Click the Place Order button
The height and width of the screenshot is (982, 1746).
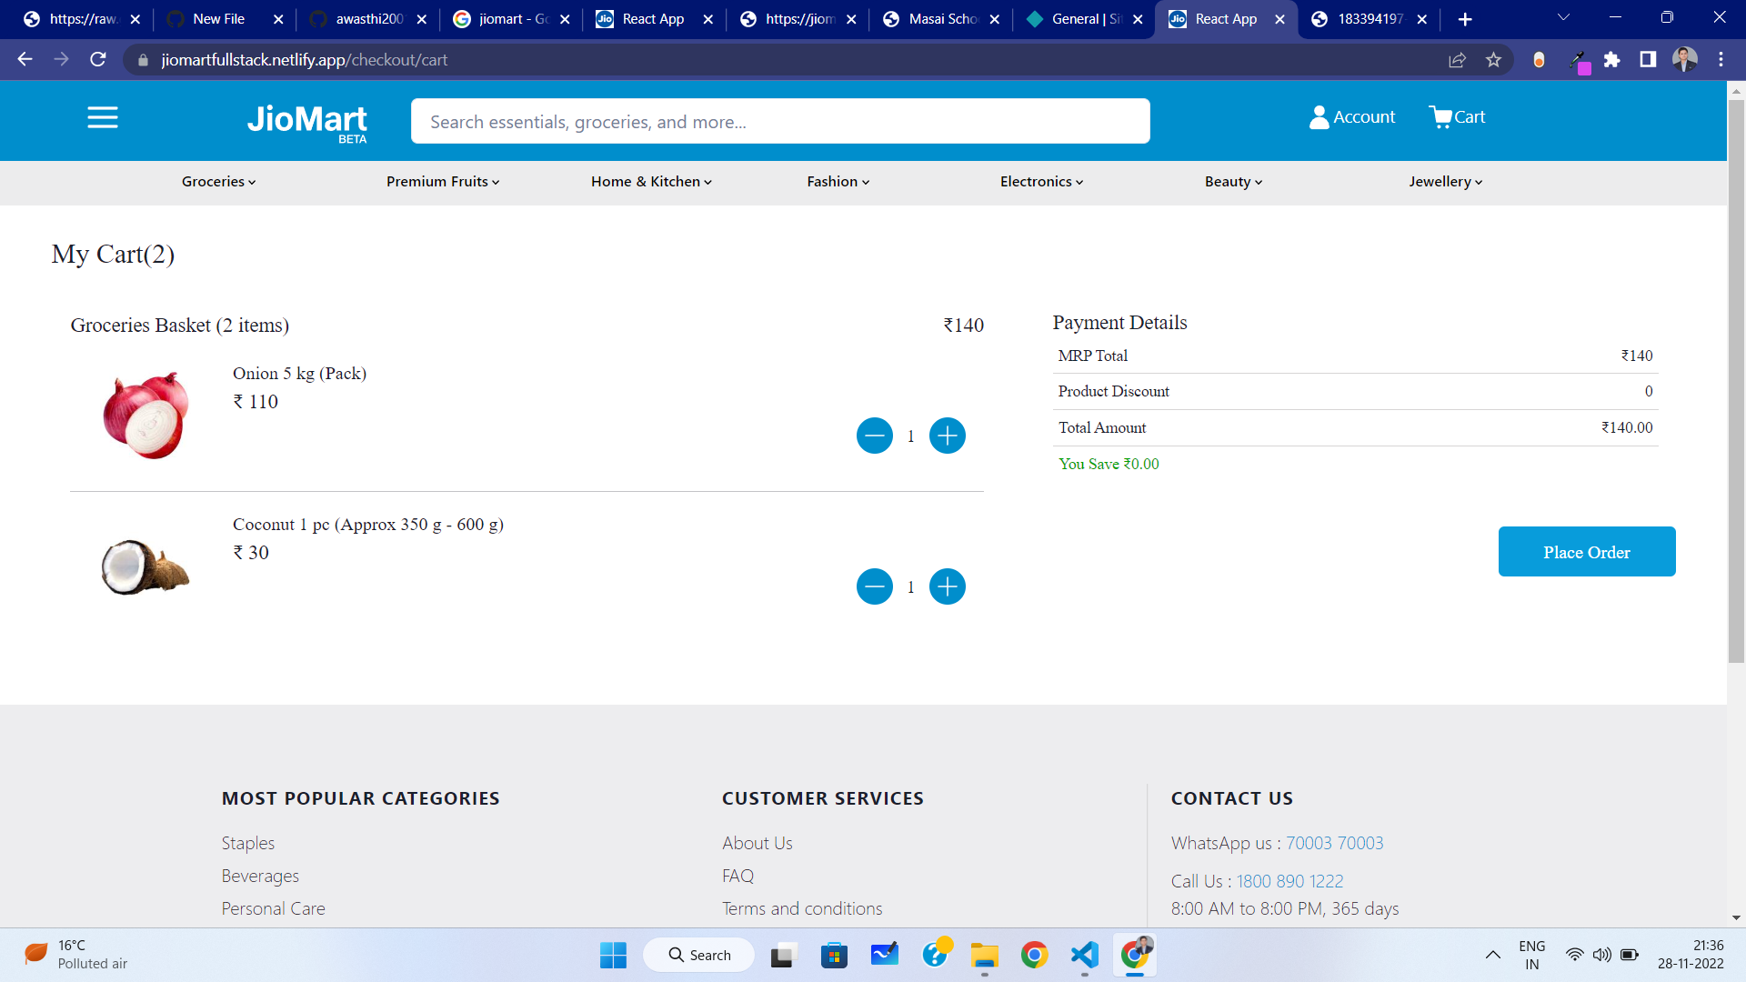pos(1587,551)
